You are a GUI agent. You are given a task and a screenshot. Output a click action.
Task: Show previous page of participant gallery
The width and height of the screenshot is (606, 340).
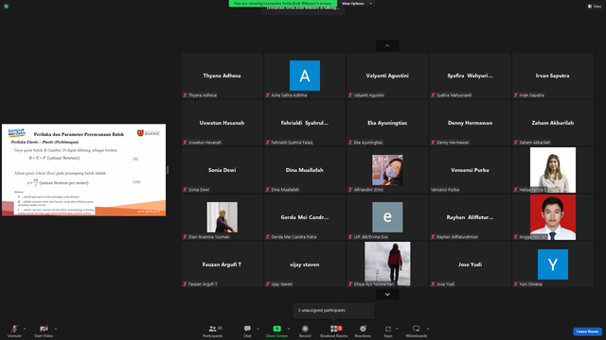click(387, 46)
